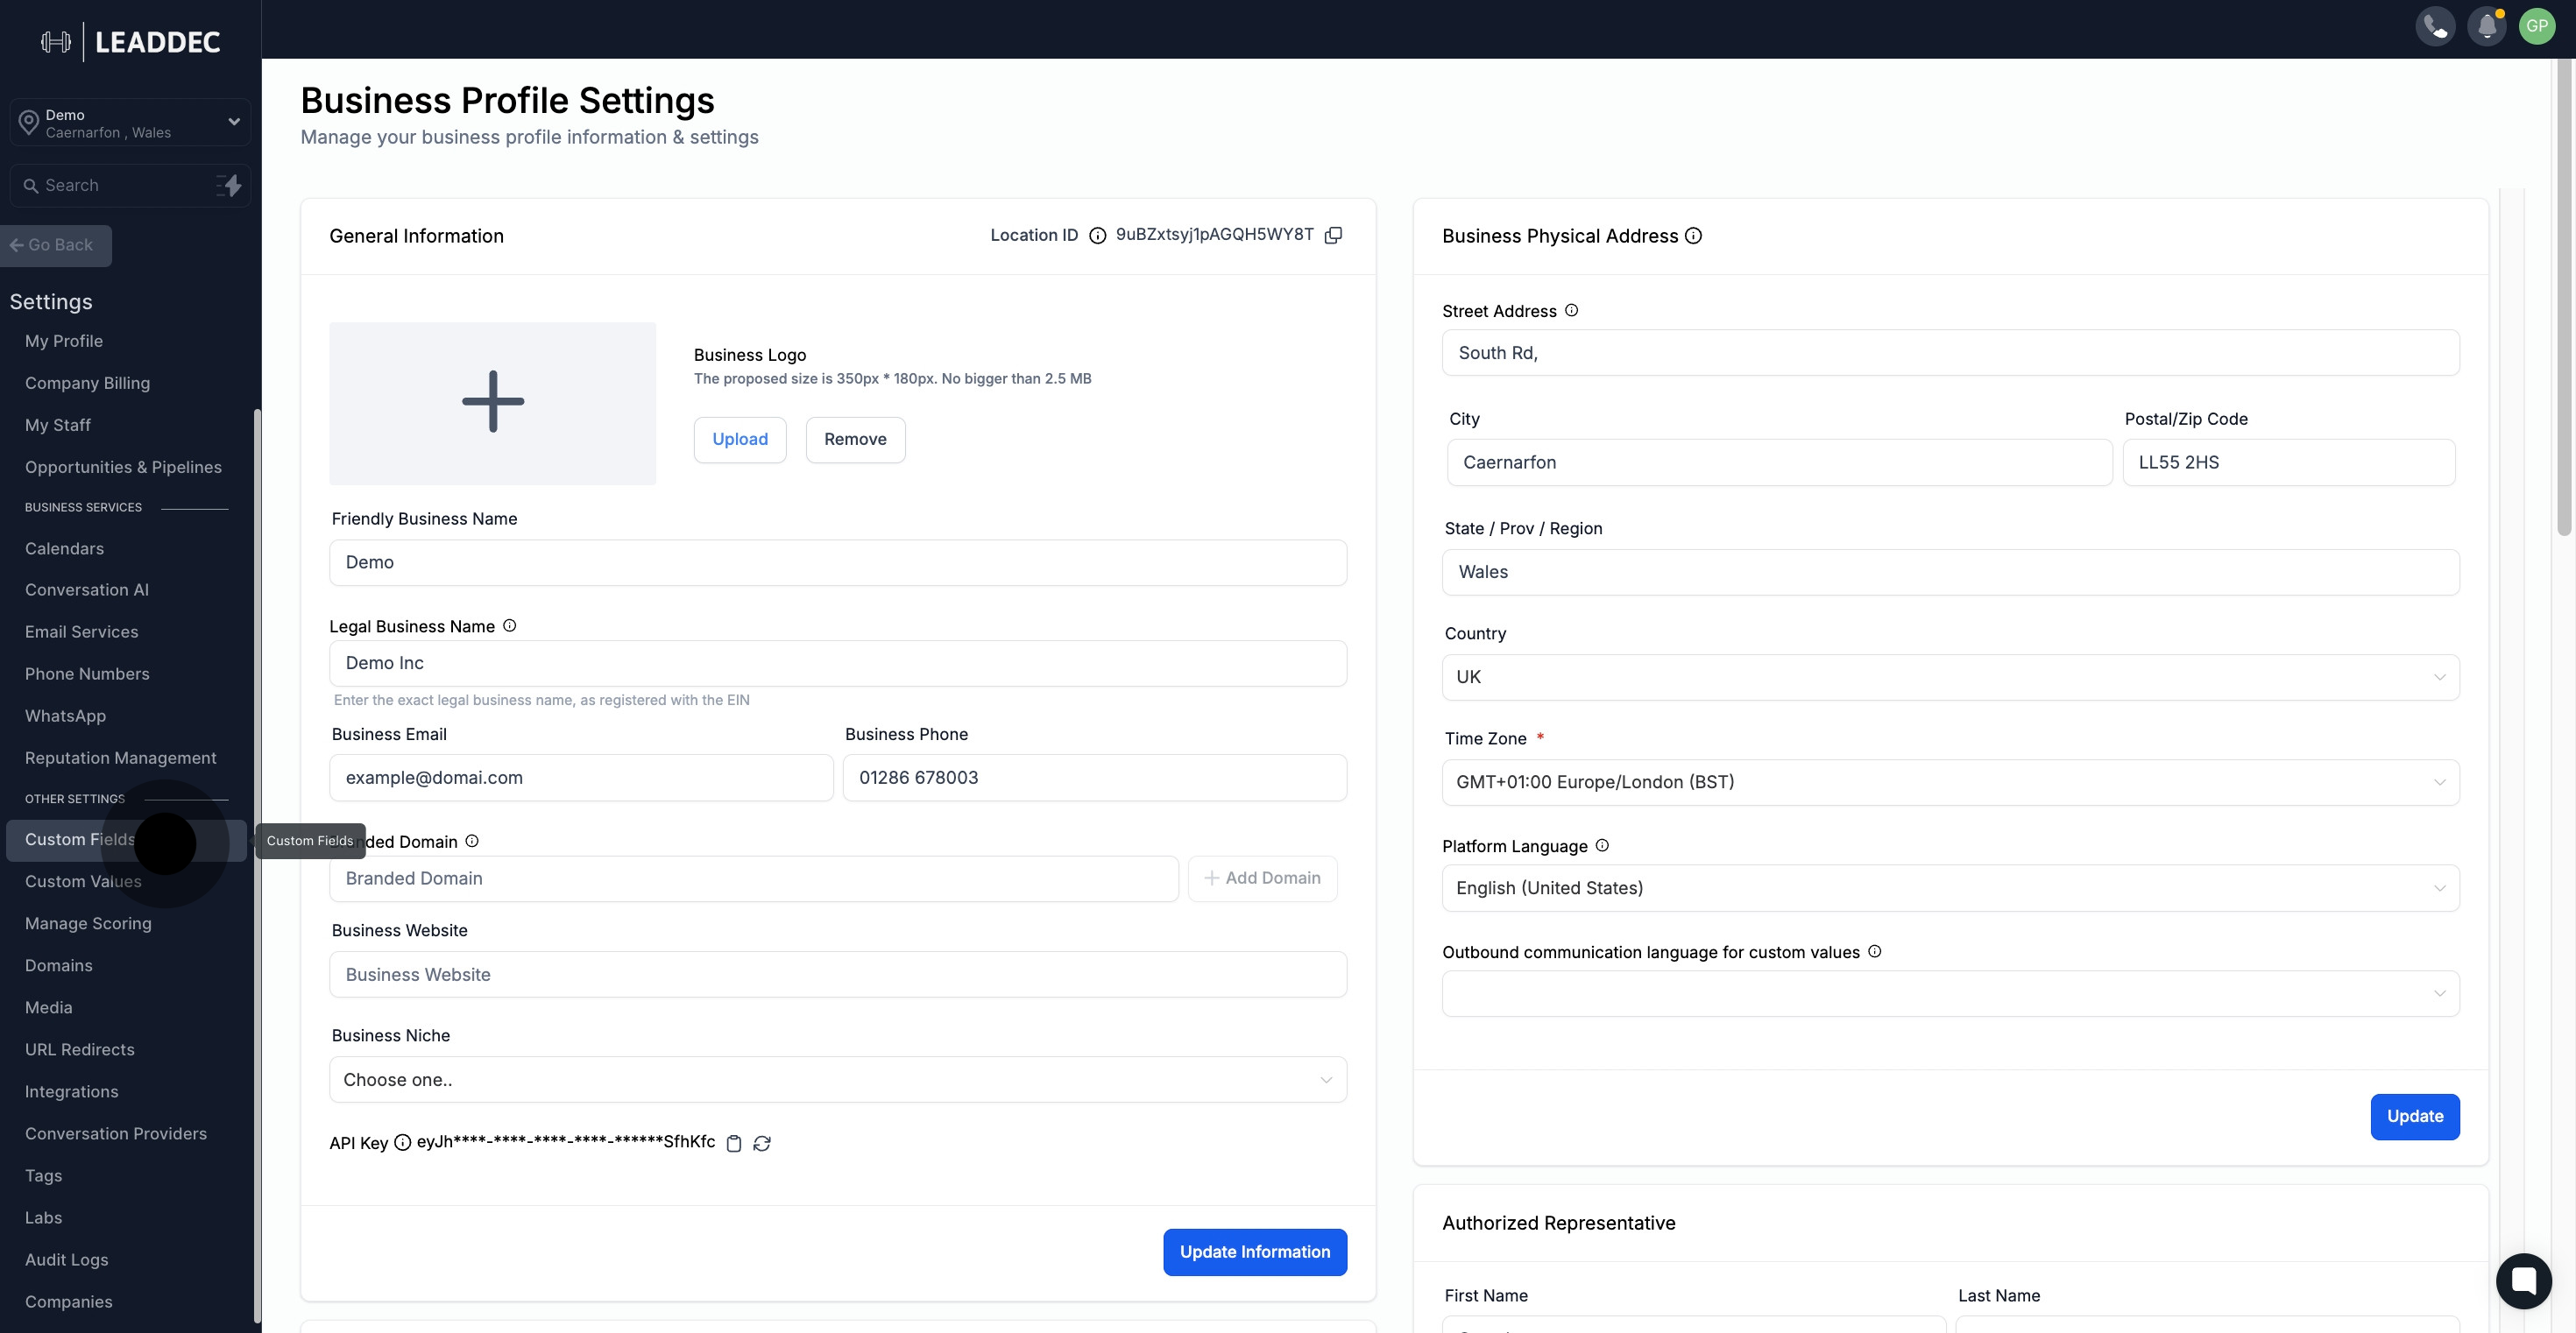The height and width of the screenshot is (1333, 2576).
Task: Click Update button for physical address
Action: point(2415,1118)
